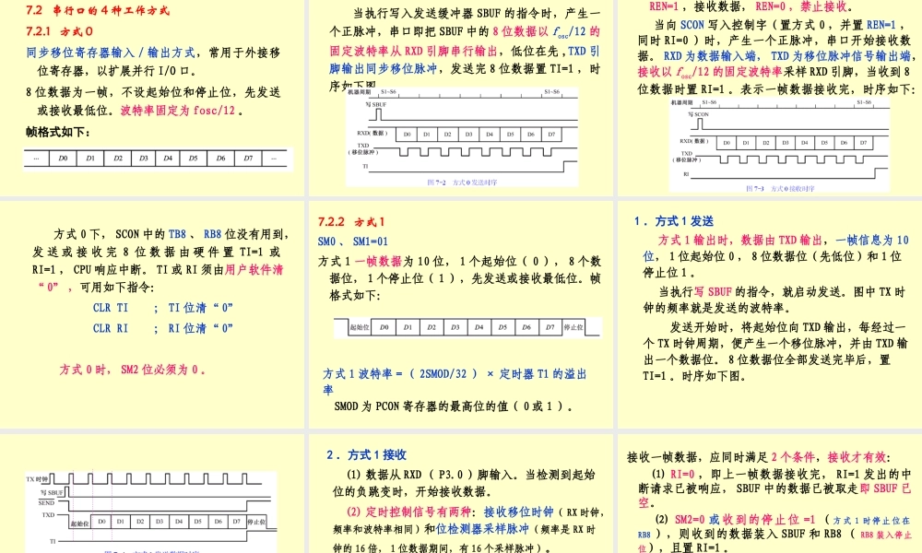Click the pink text 波特率固定为 fosc/12
The image size is (922, 553).
click(x=178, y=111)
